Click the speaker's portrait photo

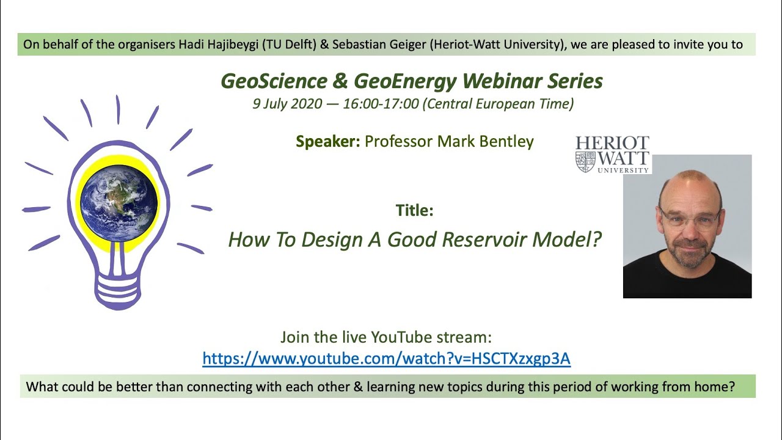[x=687, y=226]
